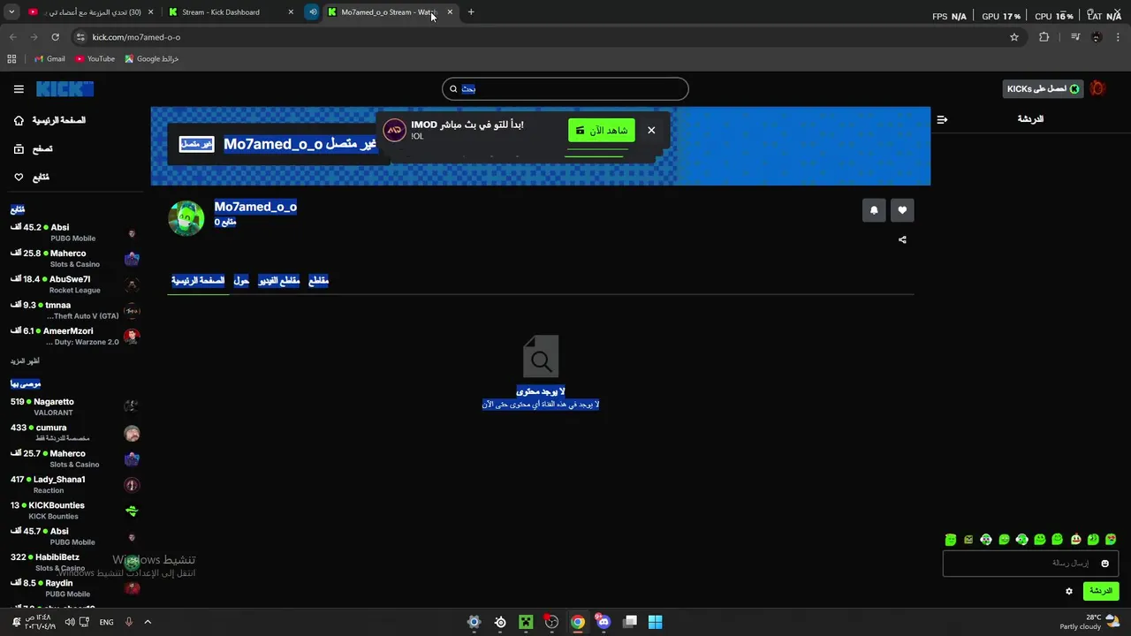
Task: Switch to the مقاطع clips tab
Action: pyautogui.click(x=318, y=281)
